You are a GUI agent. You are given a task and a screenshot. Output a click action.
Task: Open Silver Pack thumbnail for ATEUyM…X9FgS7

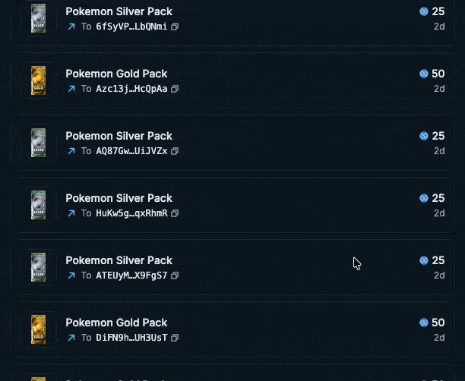point(39,267)
